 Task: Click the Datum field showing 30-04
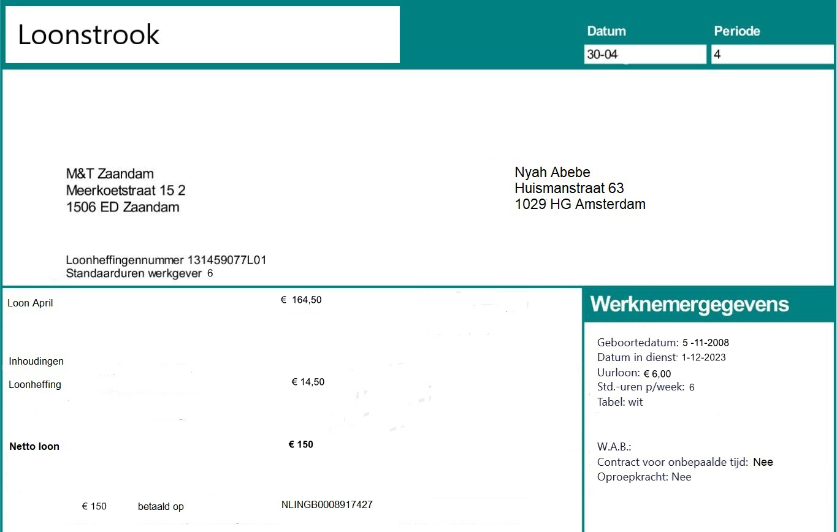644,55
